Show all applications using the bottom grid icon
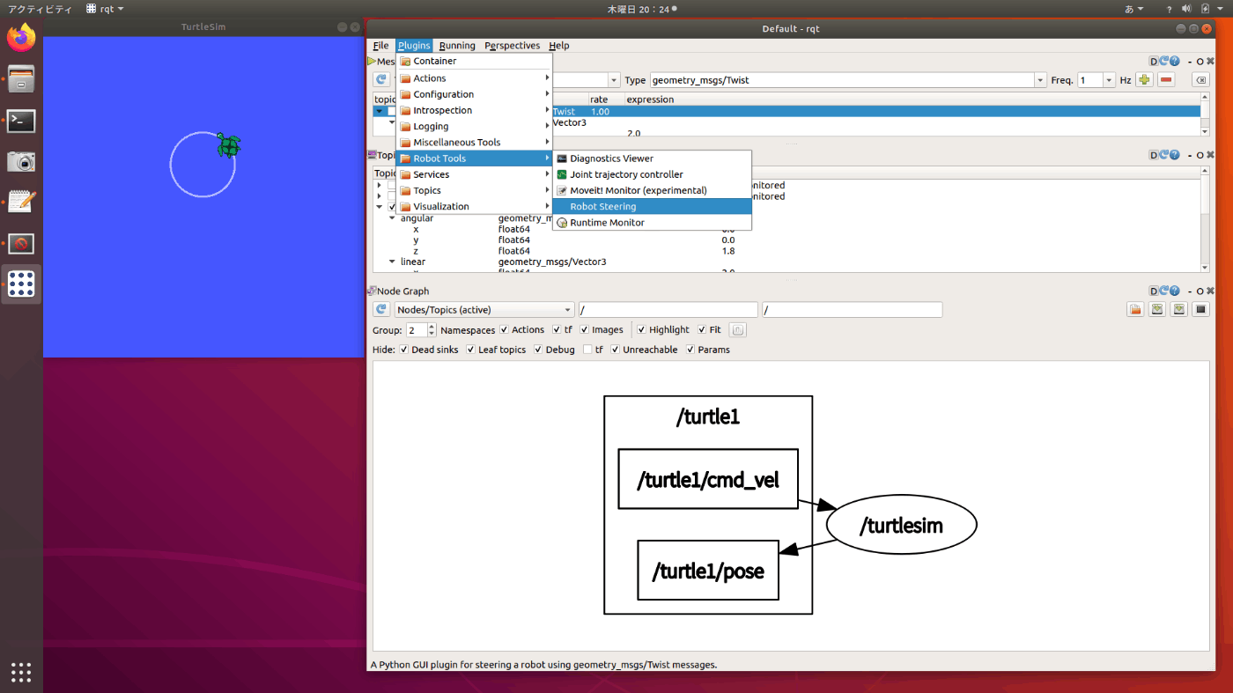 point(21,673)
